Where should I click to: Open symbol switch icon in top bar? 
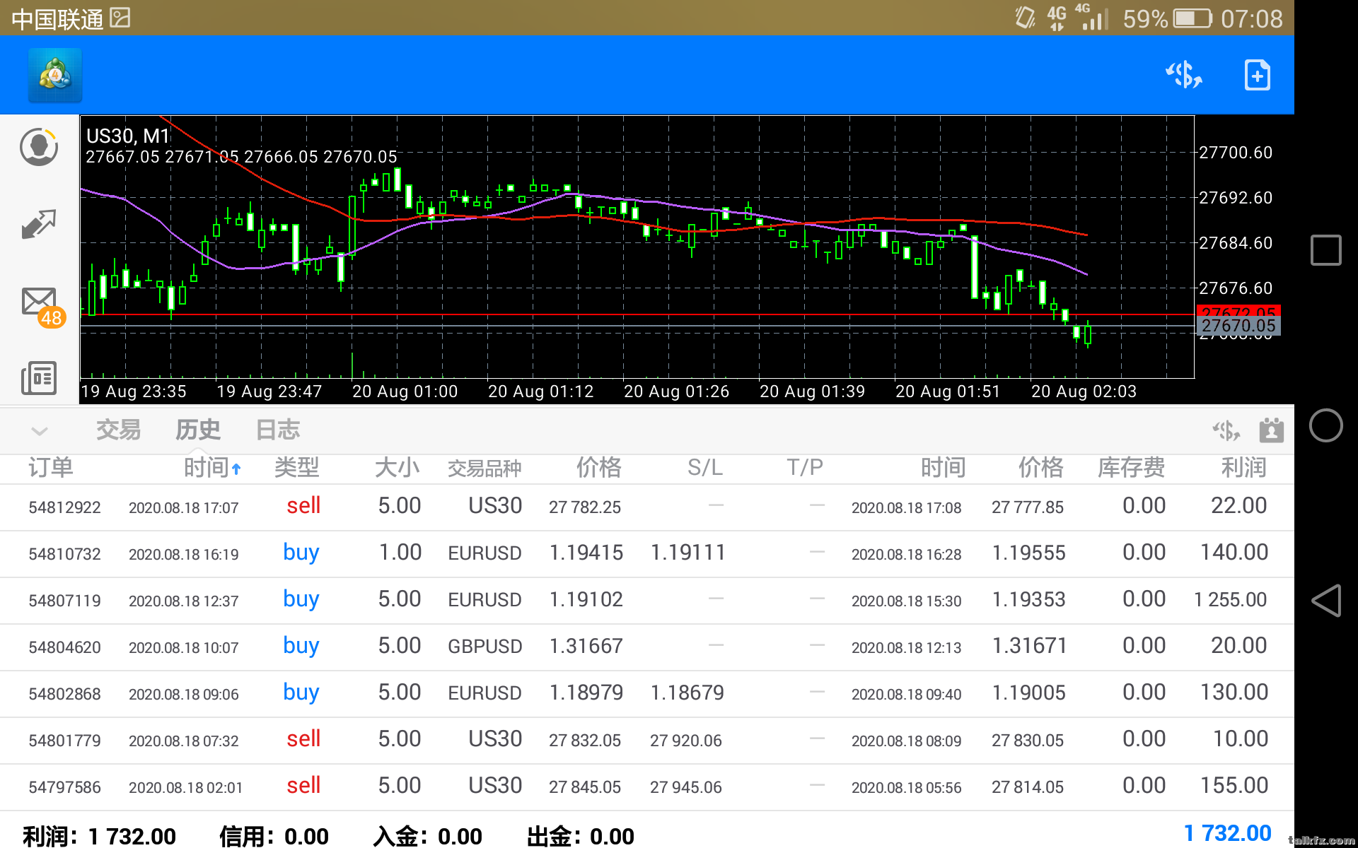(x=1184, y=75)
